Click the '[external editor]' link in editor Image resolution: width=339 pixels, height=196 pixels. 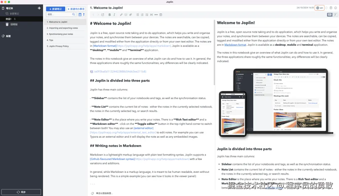[x=143, y=128]
